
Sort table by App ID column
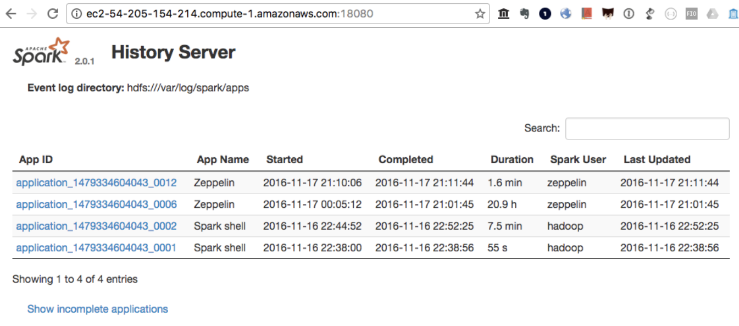[36, 159]
